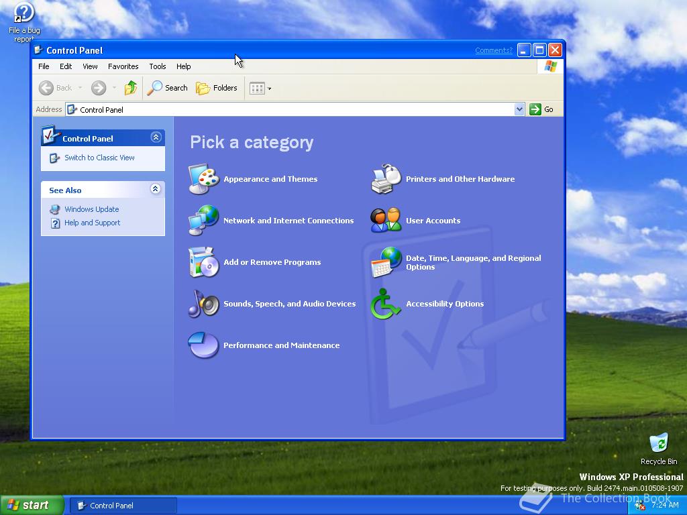687x515 pixels.
Task: Click the Date, Time, Language, and Regional Options text
Action: (x=473, y=262)
